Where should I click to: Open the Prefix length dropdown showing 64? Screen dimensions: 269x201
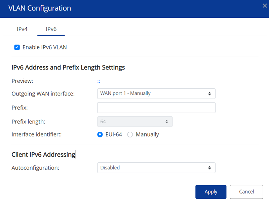tap(134, 121)
